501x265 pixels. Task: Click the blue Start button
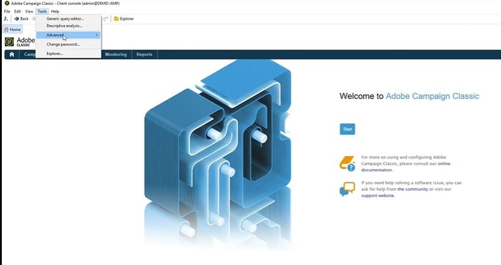(x=347, y=129)
